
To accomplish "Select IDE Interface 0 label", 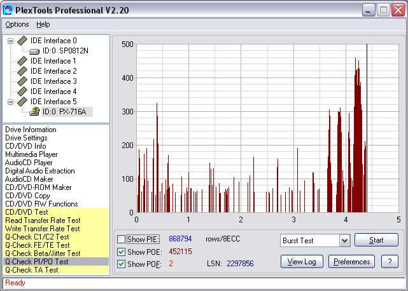I will pos(53,41).
